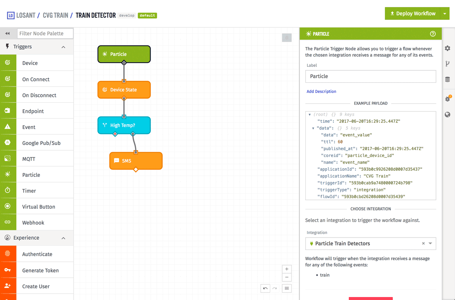Redo the canvas change
Image resolution: width=455 pixels, height=300 pixels.
[275, 289]
